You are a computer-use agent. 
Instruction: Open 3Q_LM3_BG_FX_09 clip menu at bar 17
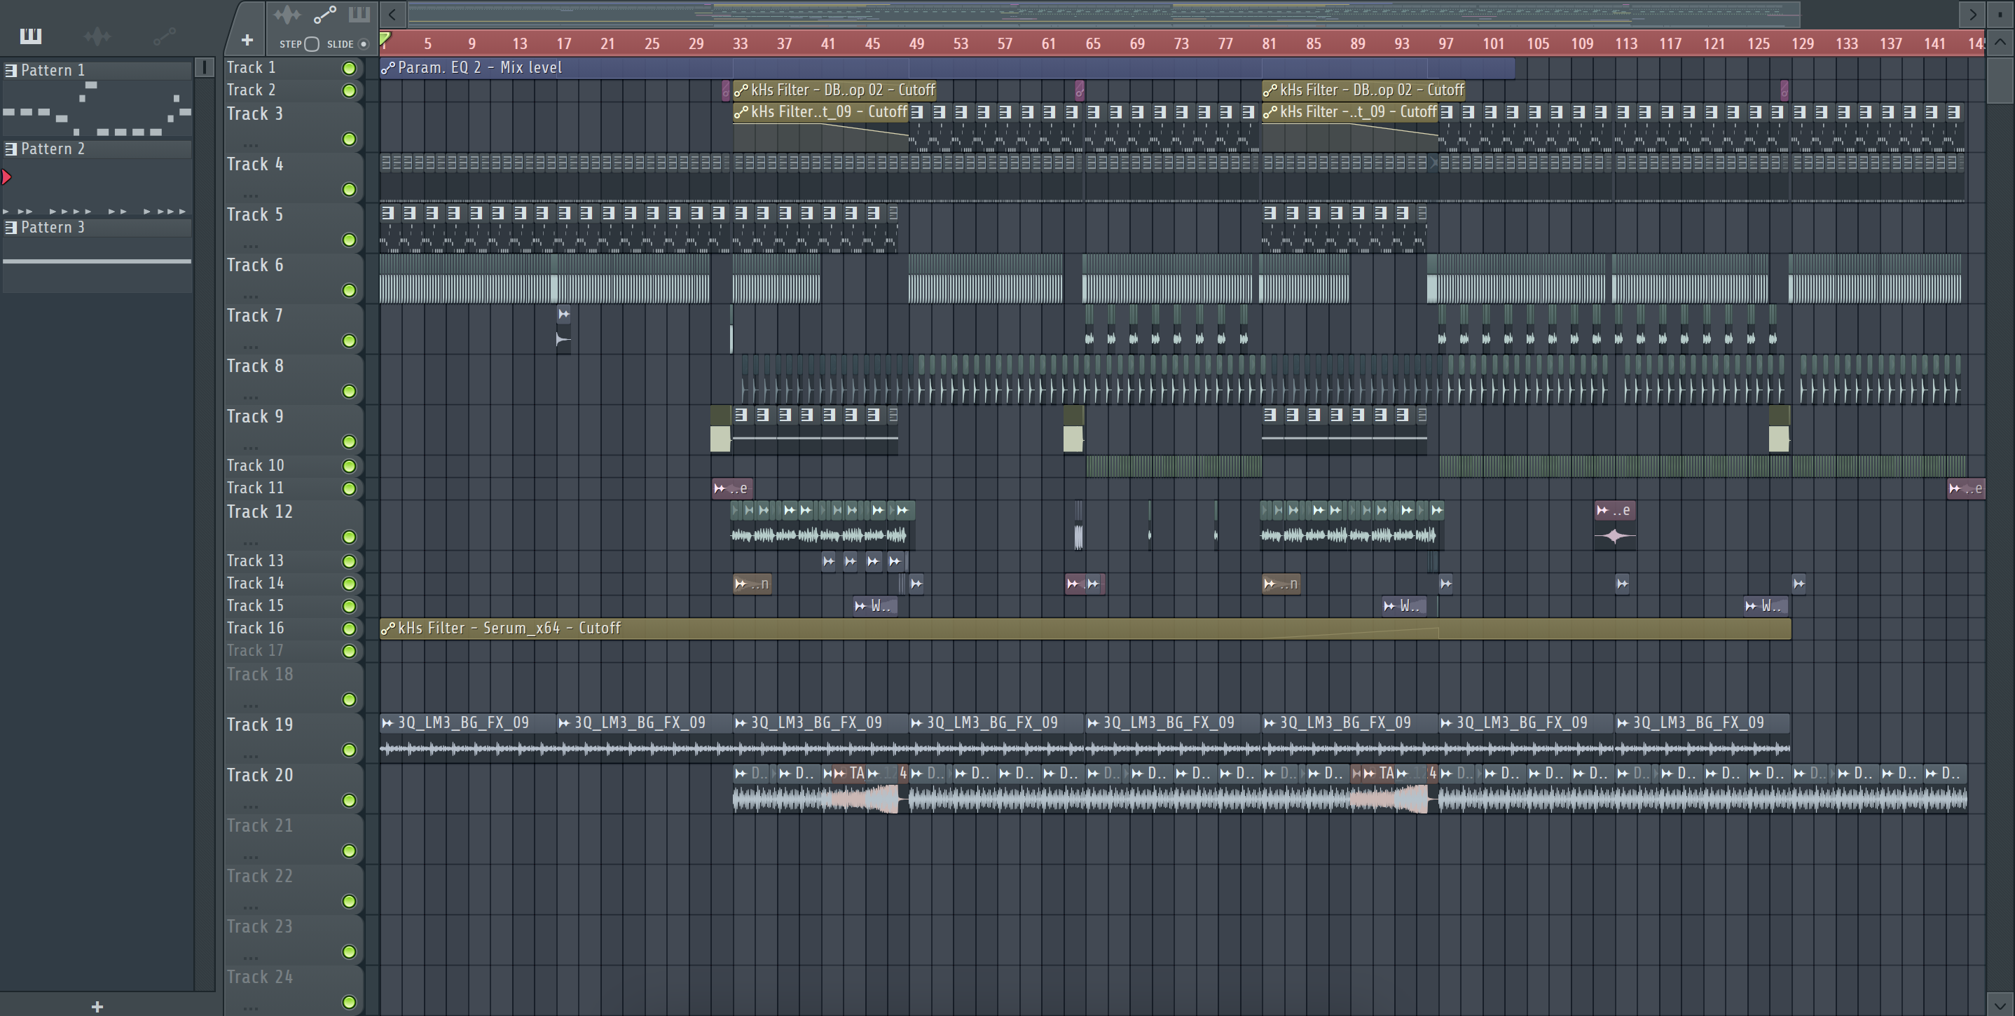point(564,724)
